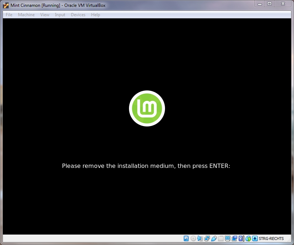The width and height of the screenshot is (294, 245).
Task: Click the display status icon
Action: (227, 239)
